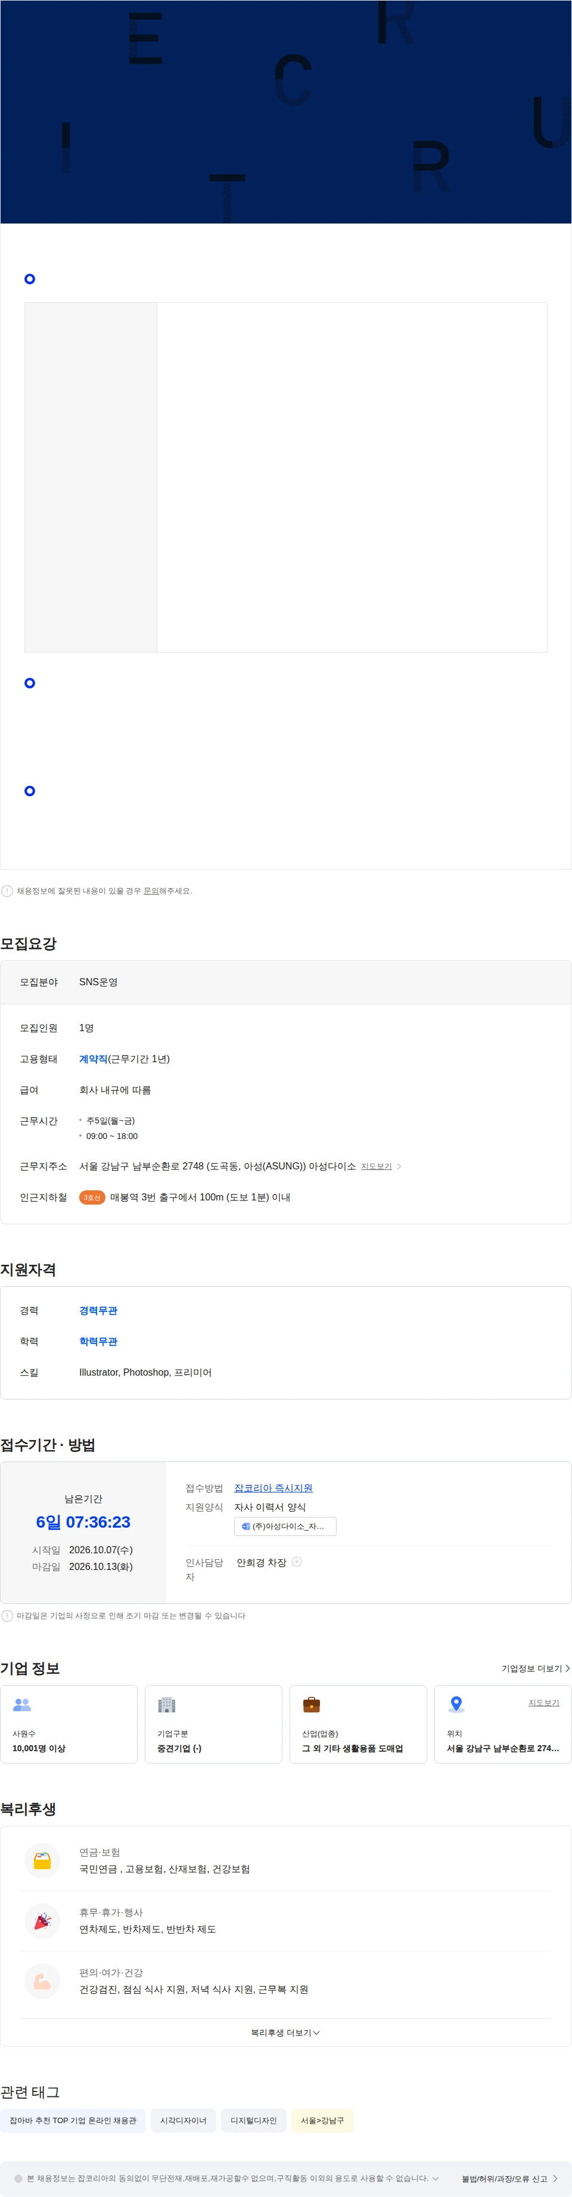Image resolution: width=572 pixels, height=2197 pixels.
Task: Click the 중견기업 (-) company type text
Action: coord(179,1748)
